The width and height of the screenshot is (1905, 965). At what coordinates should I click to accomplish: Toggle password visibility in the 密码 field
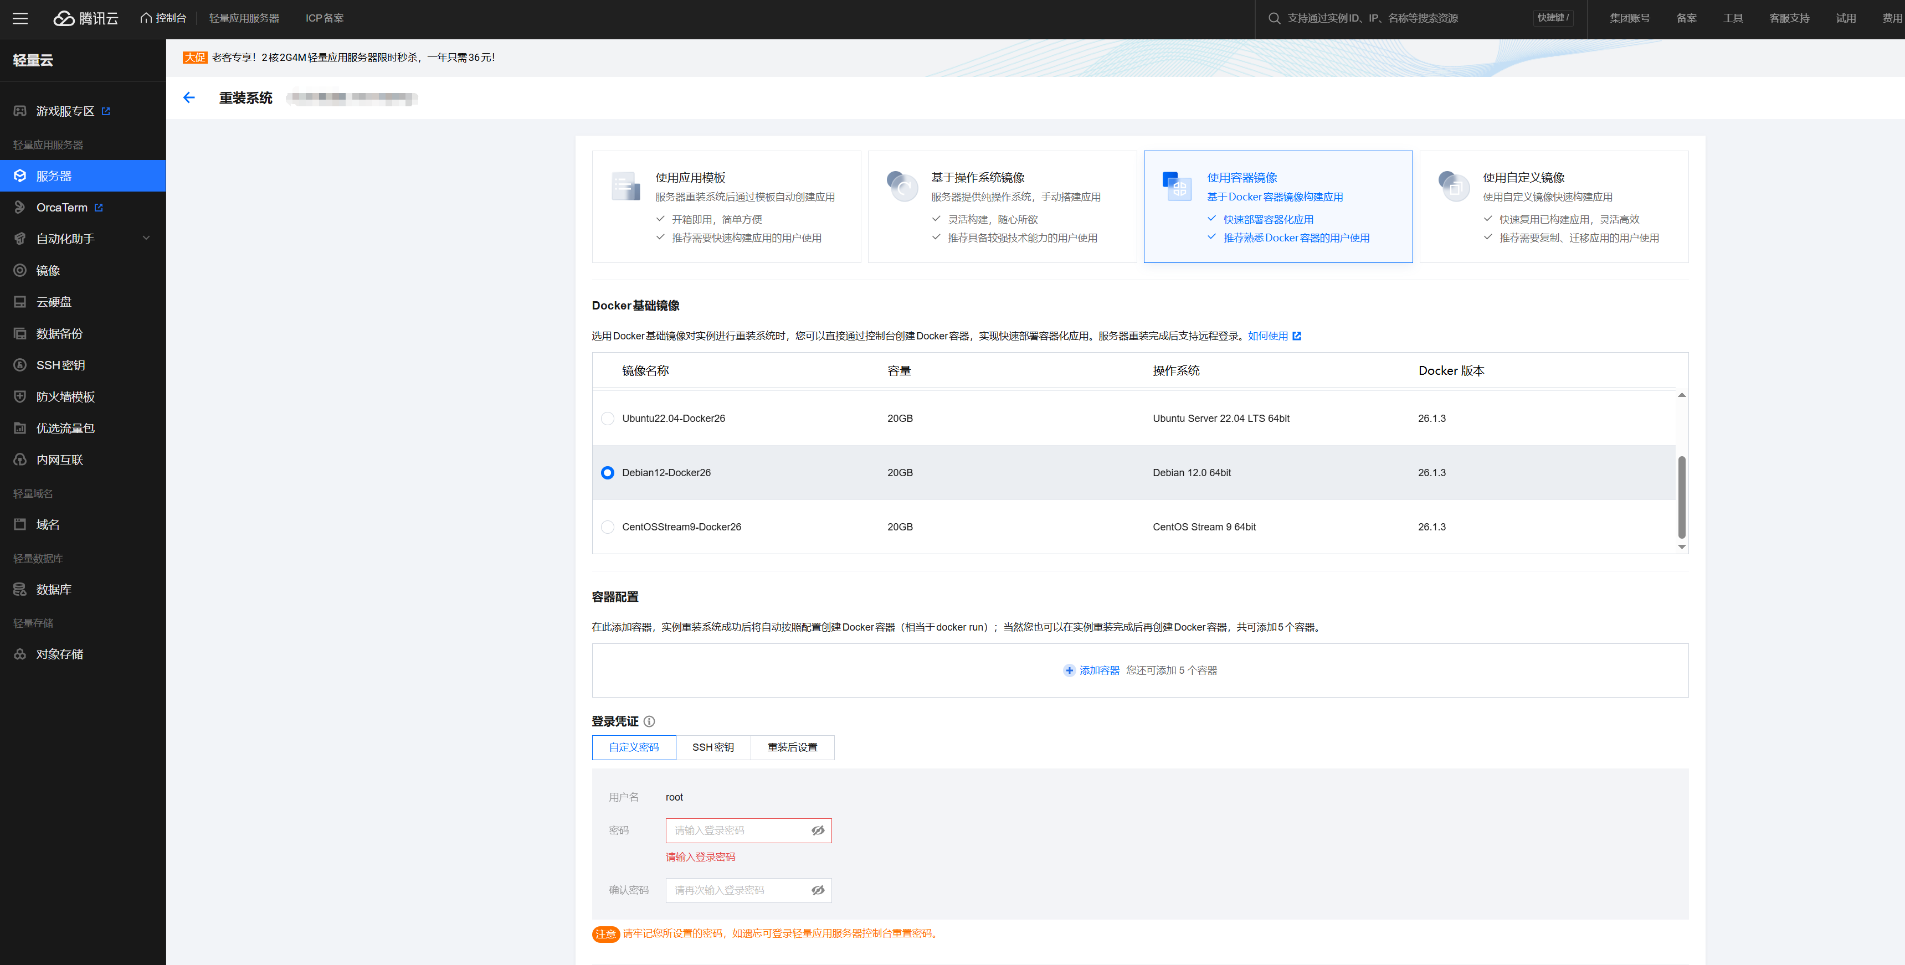click(818, 830)
